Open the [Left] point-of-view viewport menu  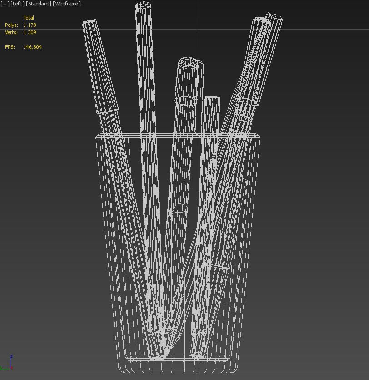click(17, 4)
